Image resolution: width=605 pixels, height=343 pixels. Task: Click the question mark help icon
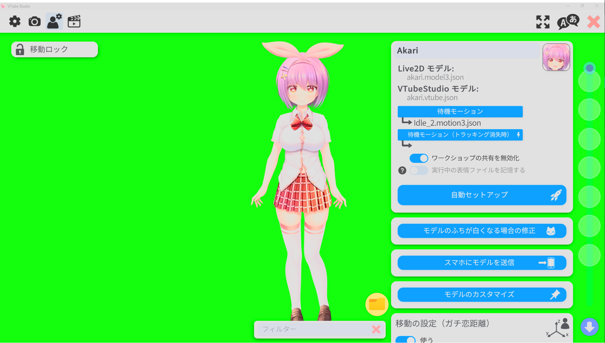coord(402,170)
